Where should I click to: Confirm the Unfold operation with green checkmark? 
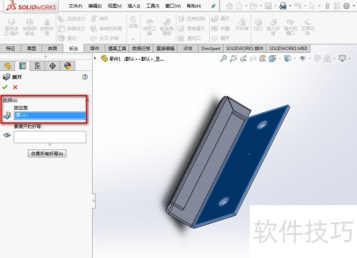[5, 87]
